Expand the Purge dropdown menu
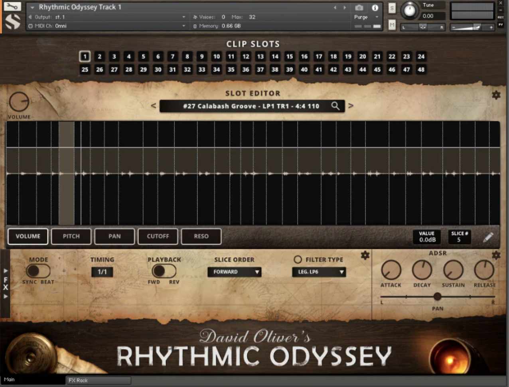509x387 pixels. click(365, 17)
